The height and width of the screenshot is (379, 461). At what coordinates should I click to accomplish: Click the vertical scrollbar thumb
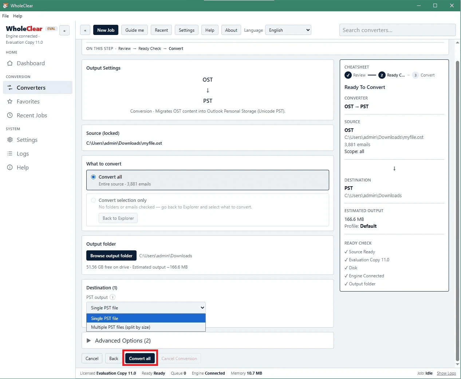(457, 210)
